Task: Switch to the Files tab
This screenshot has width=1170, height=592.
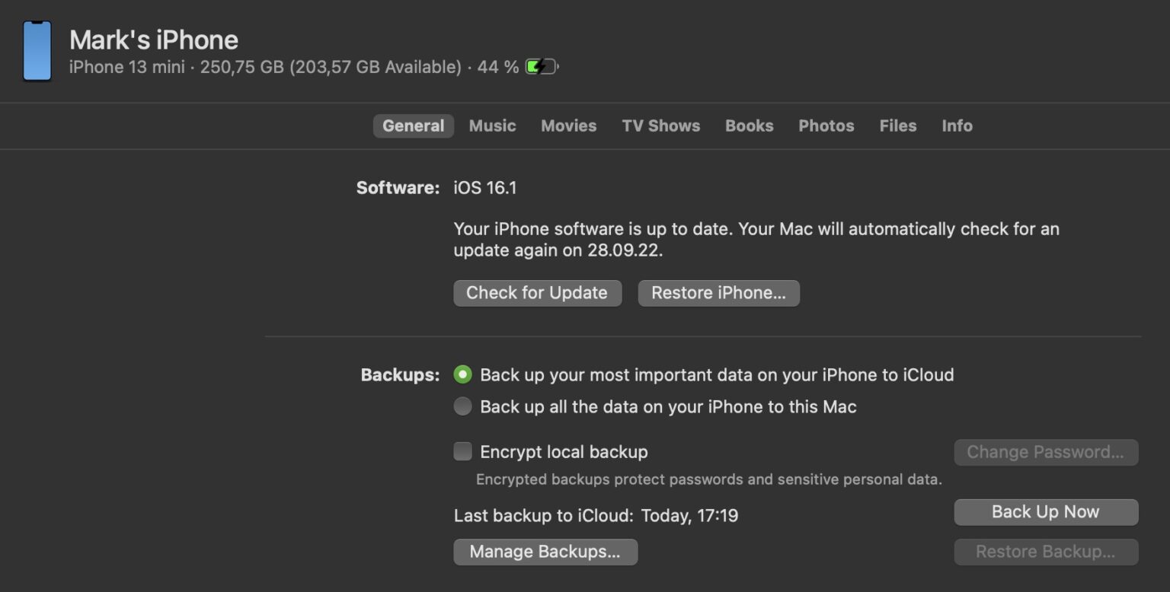Action: [x=897, y=126]
